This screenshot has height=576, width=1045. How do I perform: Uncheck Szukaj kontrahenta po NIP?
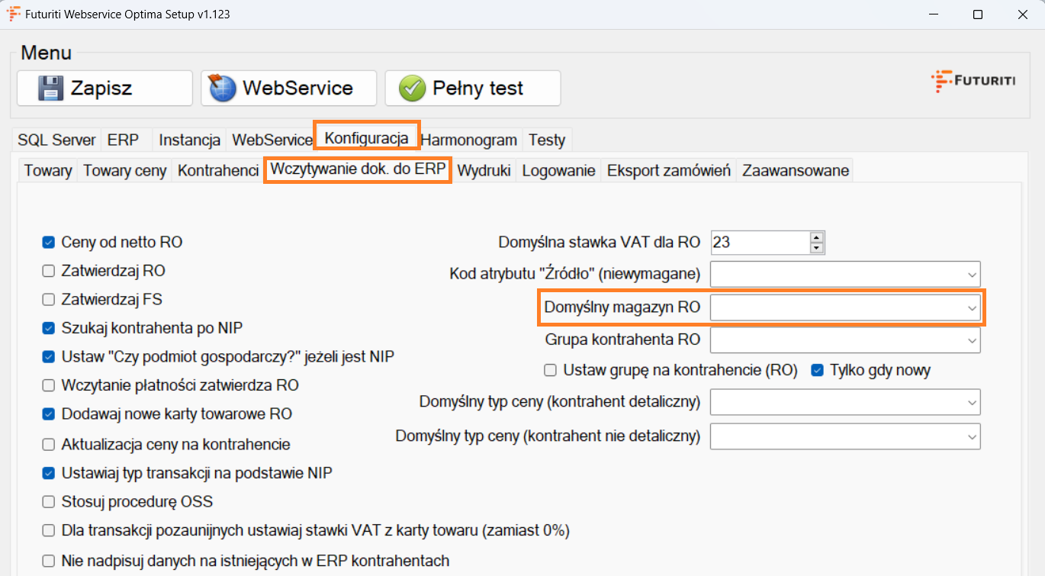click(49, 328)
